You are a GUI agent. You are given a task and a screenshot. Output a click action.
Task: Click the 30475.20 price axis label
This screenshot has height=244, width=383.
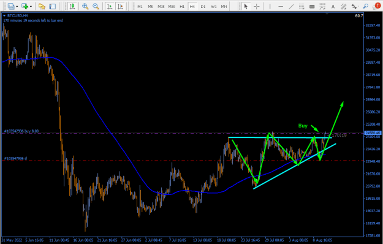(x=373, y=50)
